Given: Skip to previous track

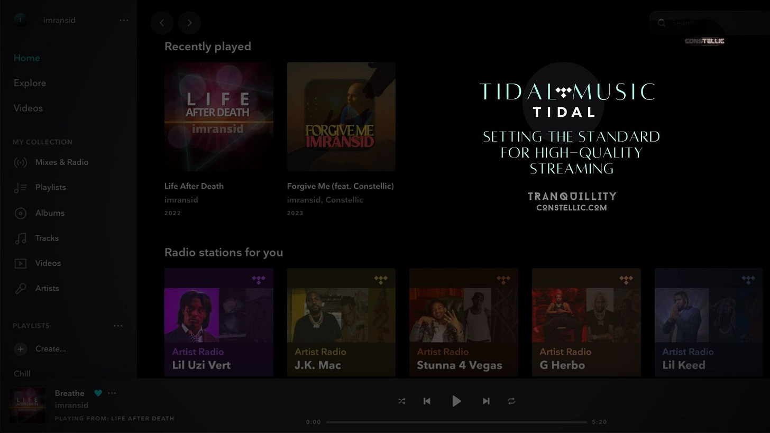Looking at the screenshot, I should [x=427, y=401].
